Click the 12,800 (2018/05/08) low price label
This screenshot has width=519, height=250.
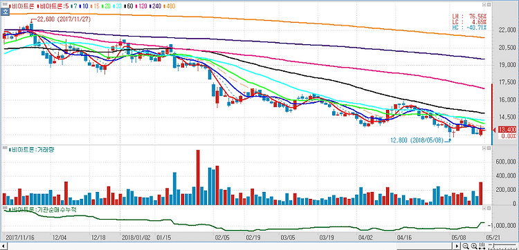(x=417, y=140)
